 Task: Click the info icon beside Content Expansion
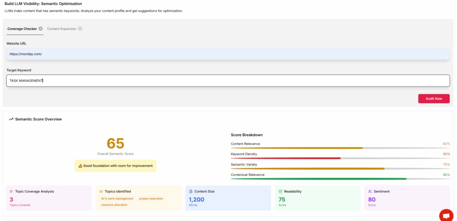coord(80,29)
